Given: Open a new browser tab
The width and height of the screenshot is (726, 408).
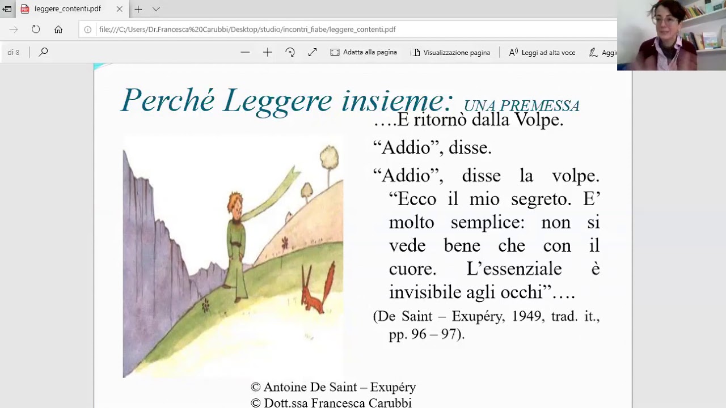Looking at the screenshot, I should coord(138,9).
